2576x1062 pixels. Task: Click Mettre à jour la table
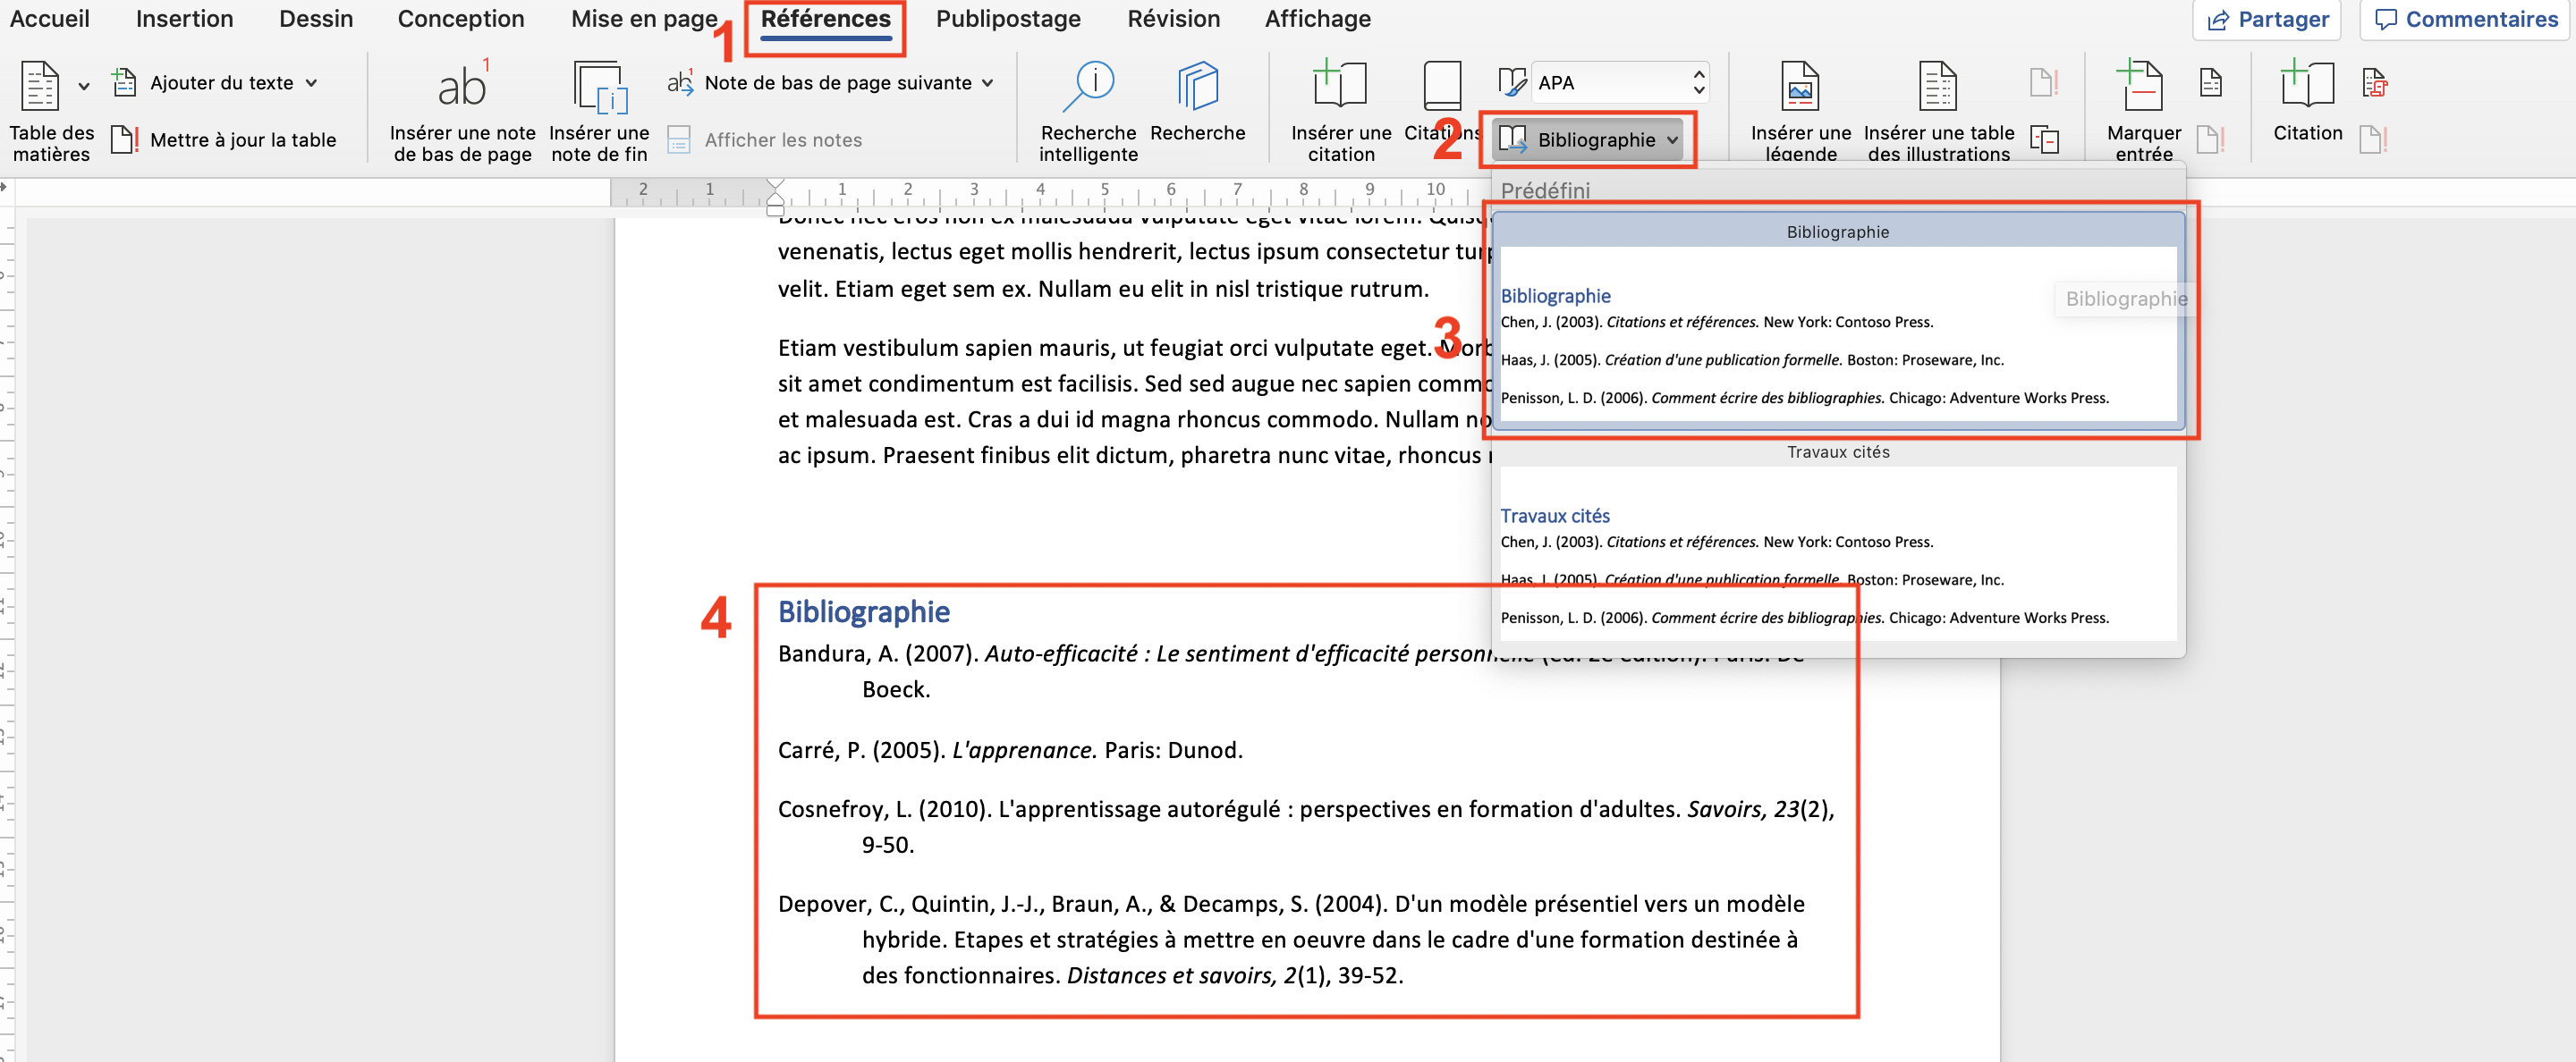(224, 139)
